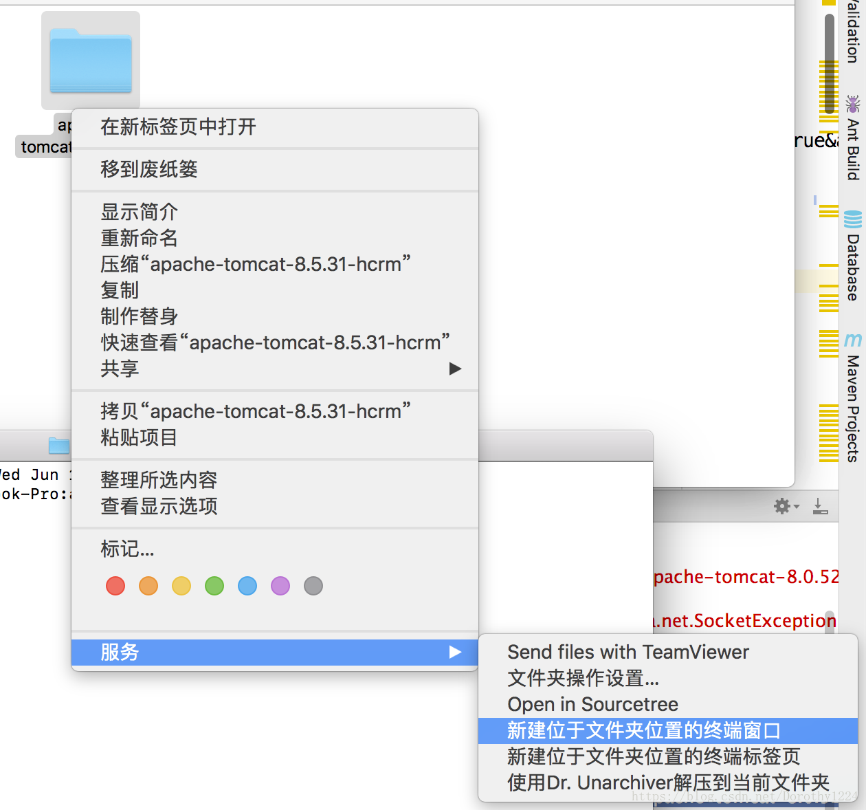Open the Ant Build panel icon
The image size is (866, 810).
tap(853, 105)
